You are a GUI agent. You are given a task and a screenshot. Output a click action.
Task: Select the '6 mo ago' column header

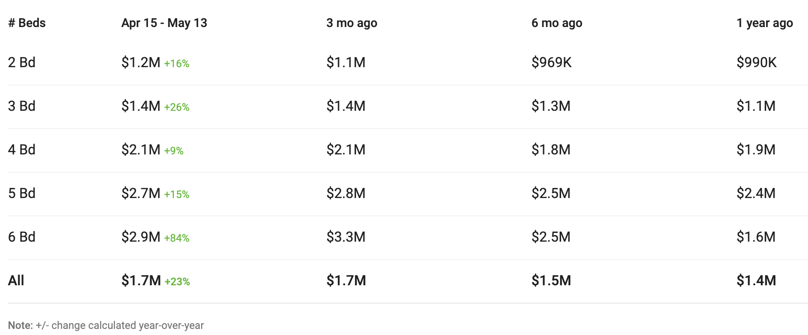click(x=557, y=23)
